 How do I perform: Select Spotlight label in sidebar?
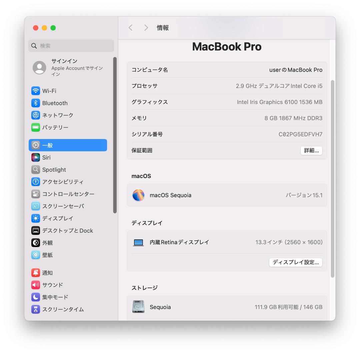click(54, 170)
